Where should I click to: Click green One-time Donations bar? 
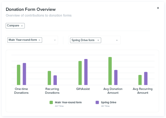pyautogui.click(x=19, y=75)
